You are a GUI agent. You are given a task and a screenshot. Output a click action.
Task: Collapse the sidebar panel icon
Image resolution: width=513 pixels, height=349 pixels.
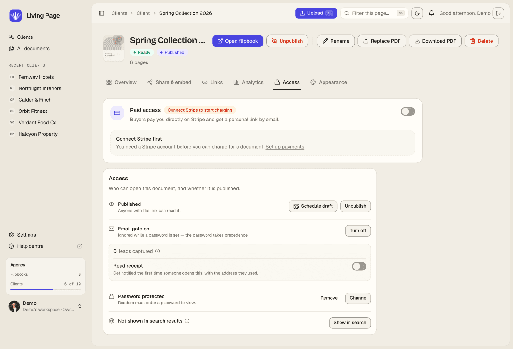(102, 13)
